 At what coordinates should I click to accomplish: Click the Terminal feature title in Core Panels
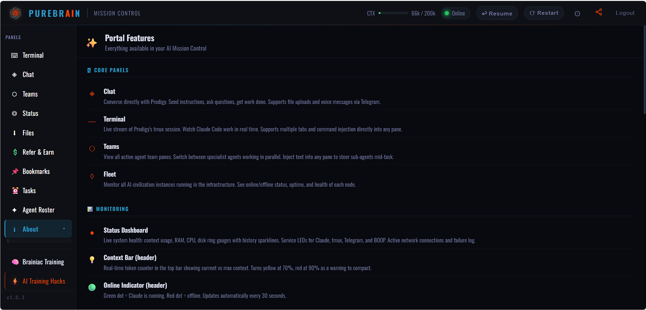click(x=114, y=119)
